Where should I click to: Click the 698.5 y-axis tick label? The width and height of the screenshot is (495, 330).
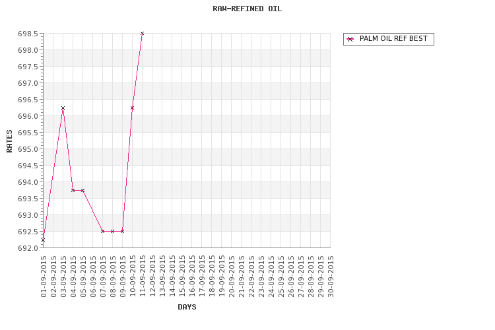pos(28,34)
